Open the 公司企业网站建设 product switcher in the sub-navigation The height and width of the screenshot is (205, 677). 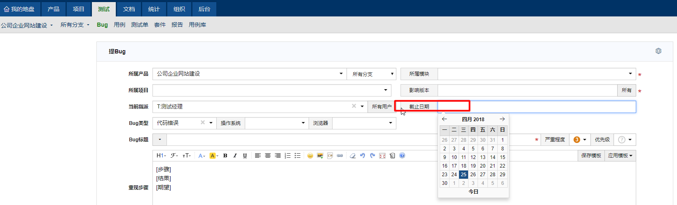click(27, 25)
